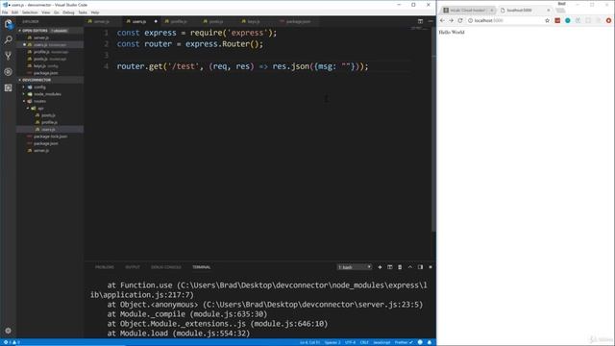Change indentation via Spaces: 2

332,342
